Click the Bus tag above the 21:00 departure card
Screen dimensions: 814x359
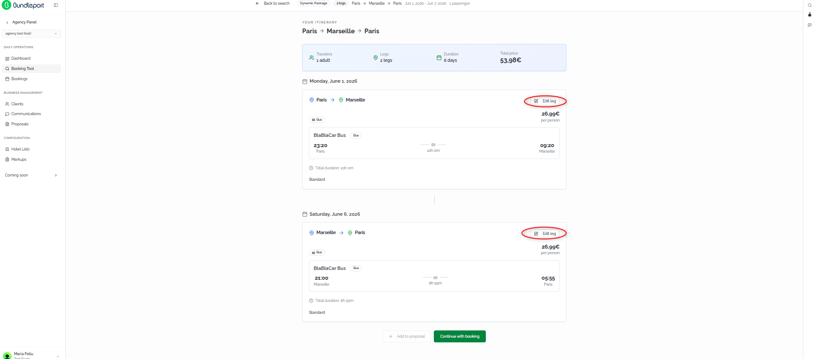[x=317, y=252]
